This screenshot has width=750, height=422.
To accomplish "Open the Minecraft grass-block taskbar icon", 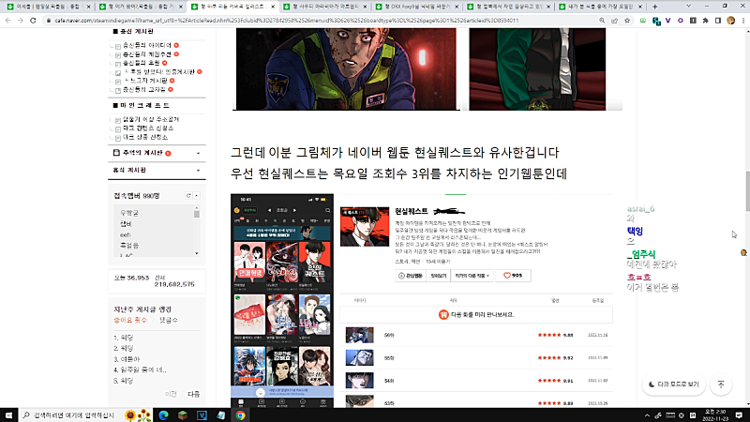I will pos(183,415).
